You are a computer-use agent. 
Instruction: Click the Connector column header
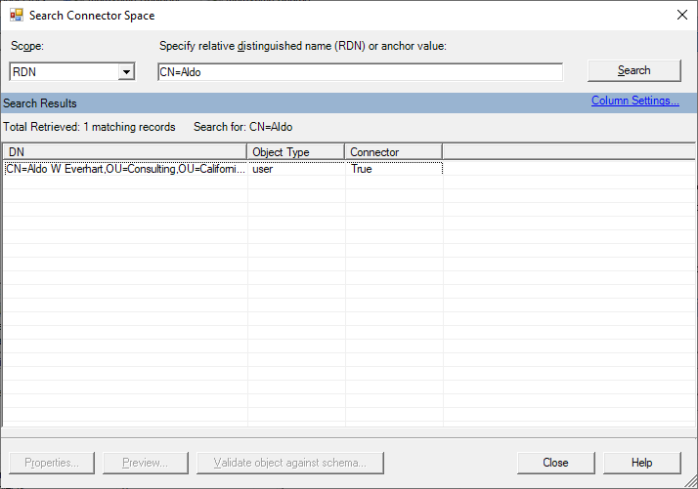point(393,152)
